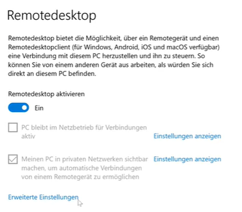Click label text 'PC bleibt im Netzbetrieb für Verbindungen'
The height and width of the screenshot is (212, 242).
84,127
